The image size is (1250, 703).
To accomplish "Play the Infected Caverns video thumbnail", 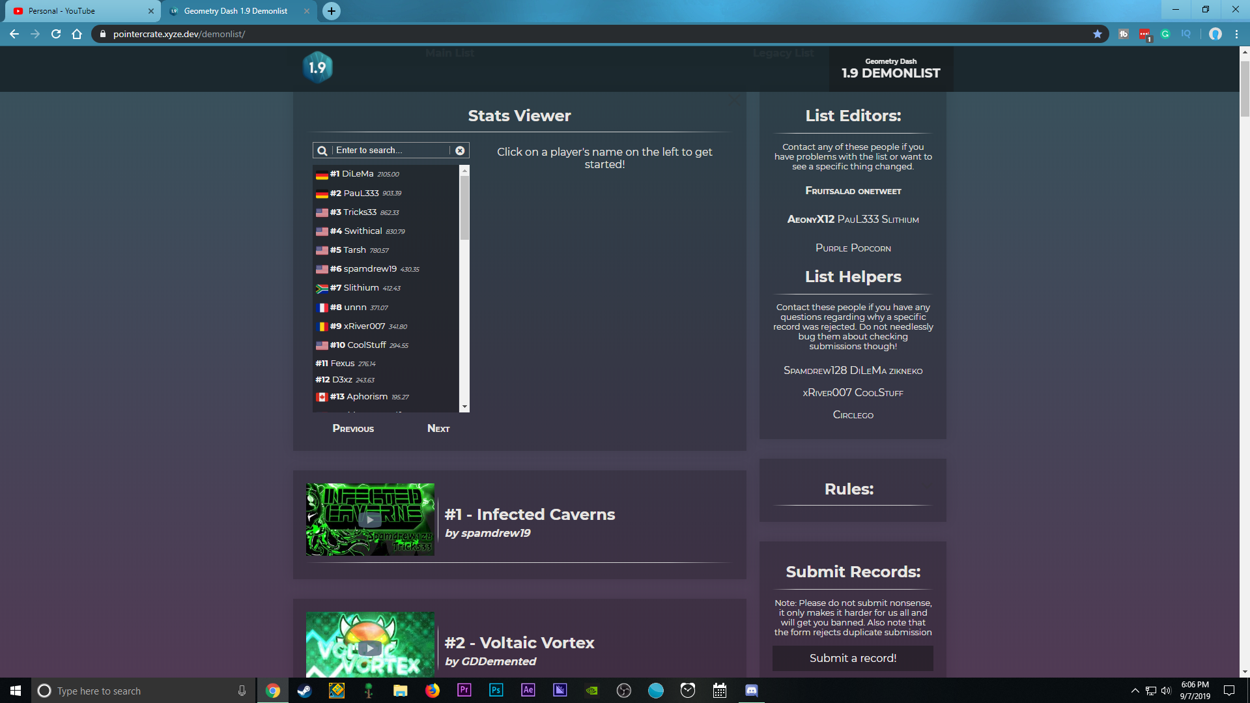I will (370, 519).
